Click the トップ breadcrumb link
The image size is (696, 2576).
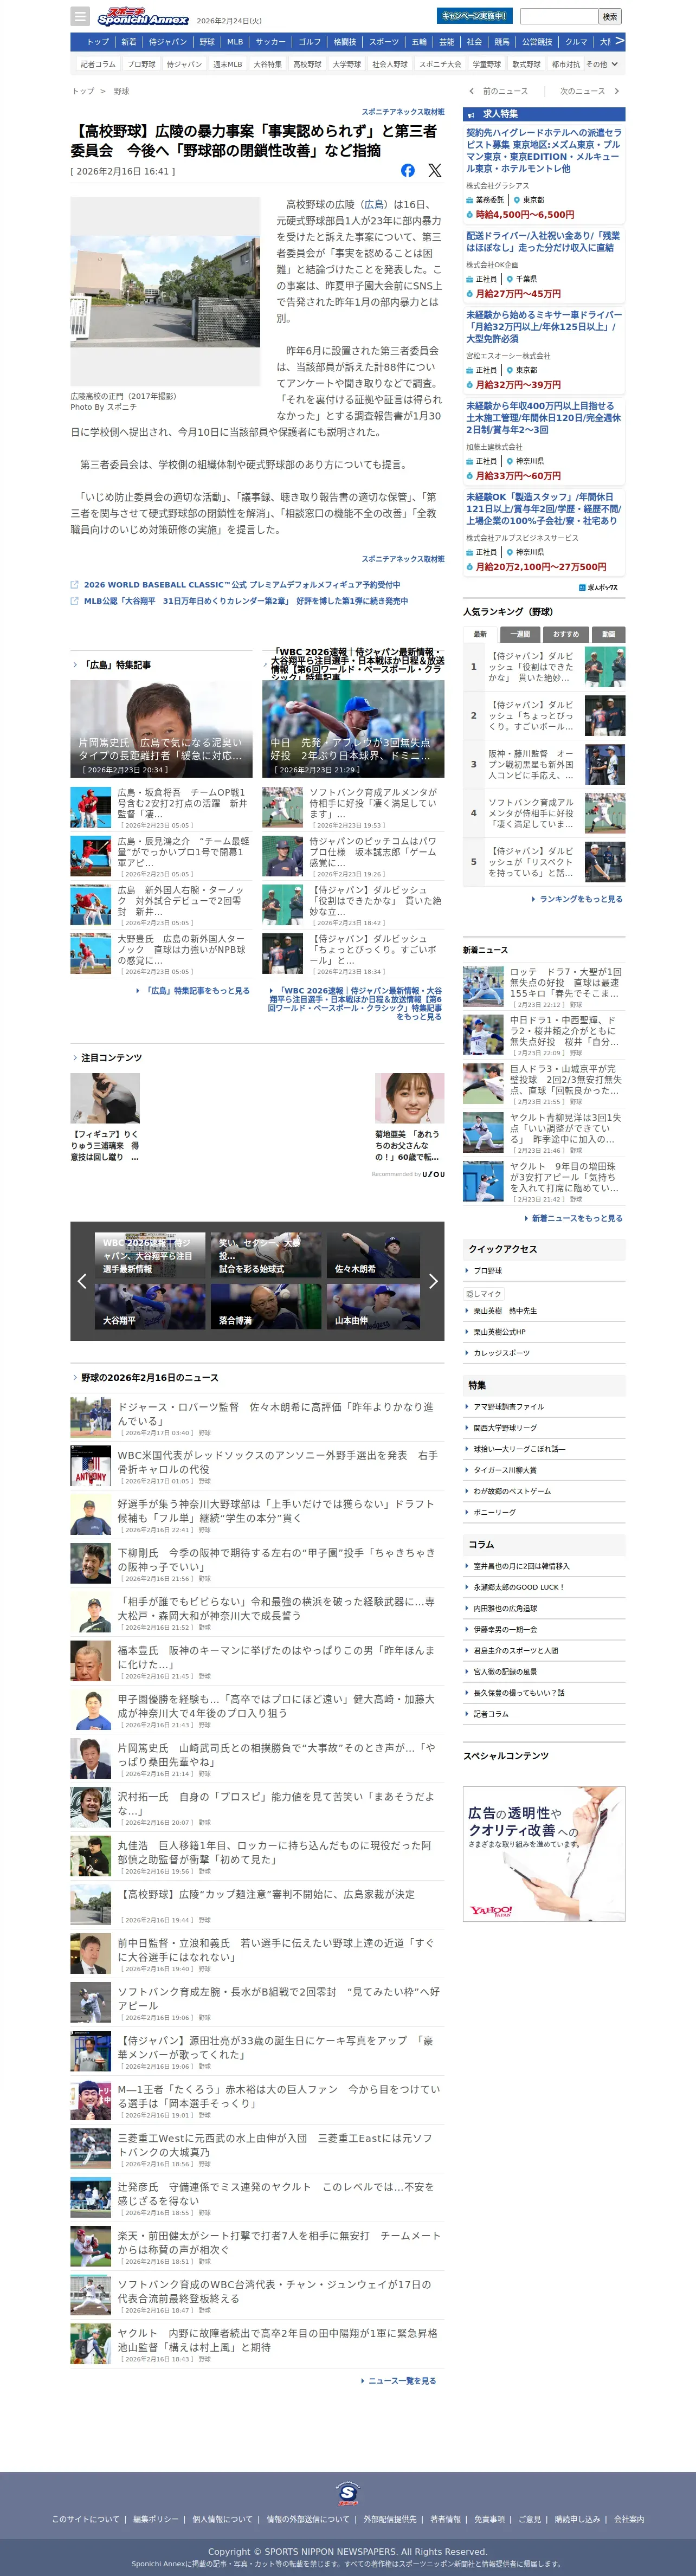point(83,91)
